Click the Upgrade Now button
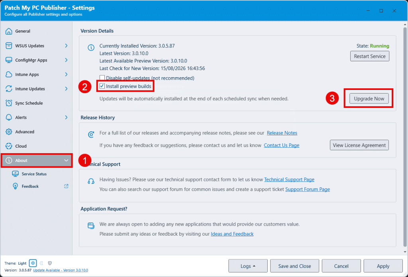 click(369, 98)
